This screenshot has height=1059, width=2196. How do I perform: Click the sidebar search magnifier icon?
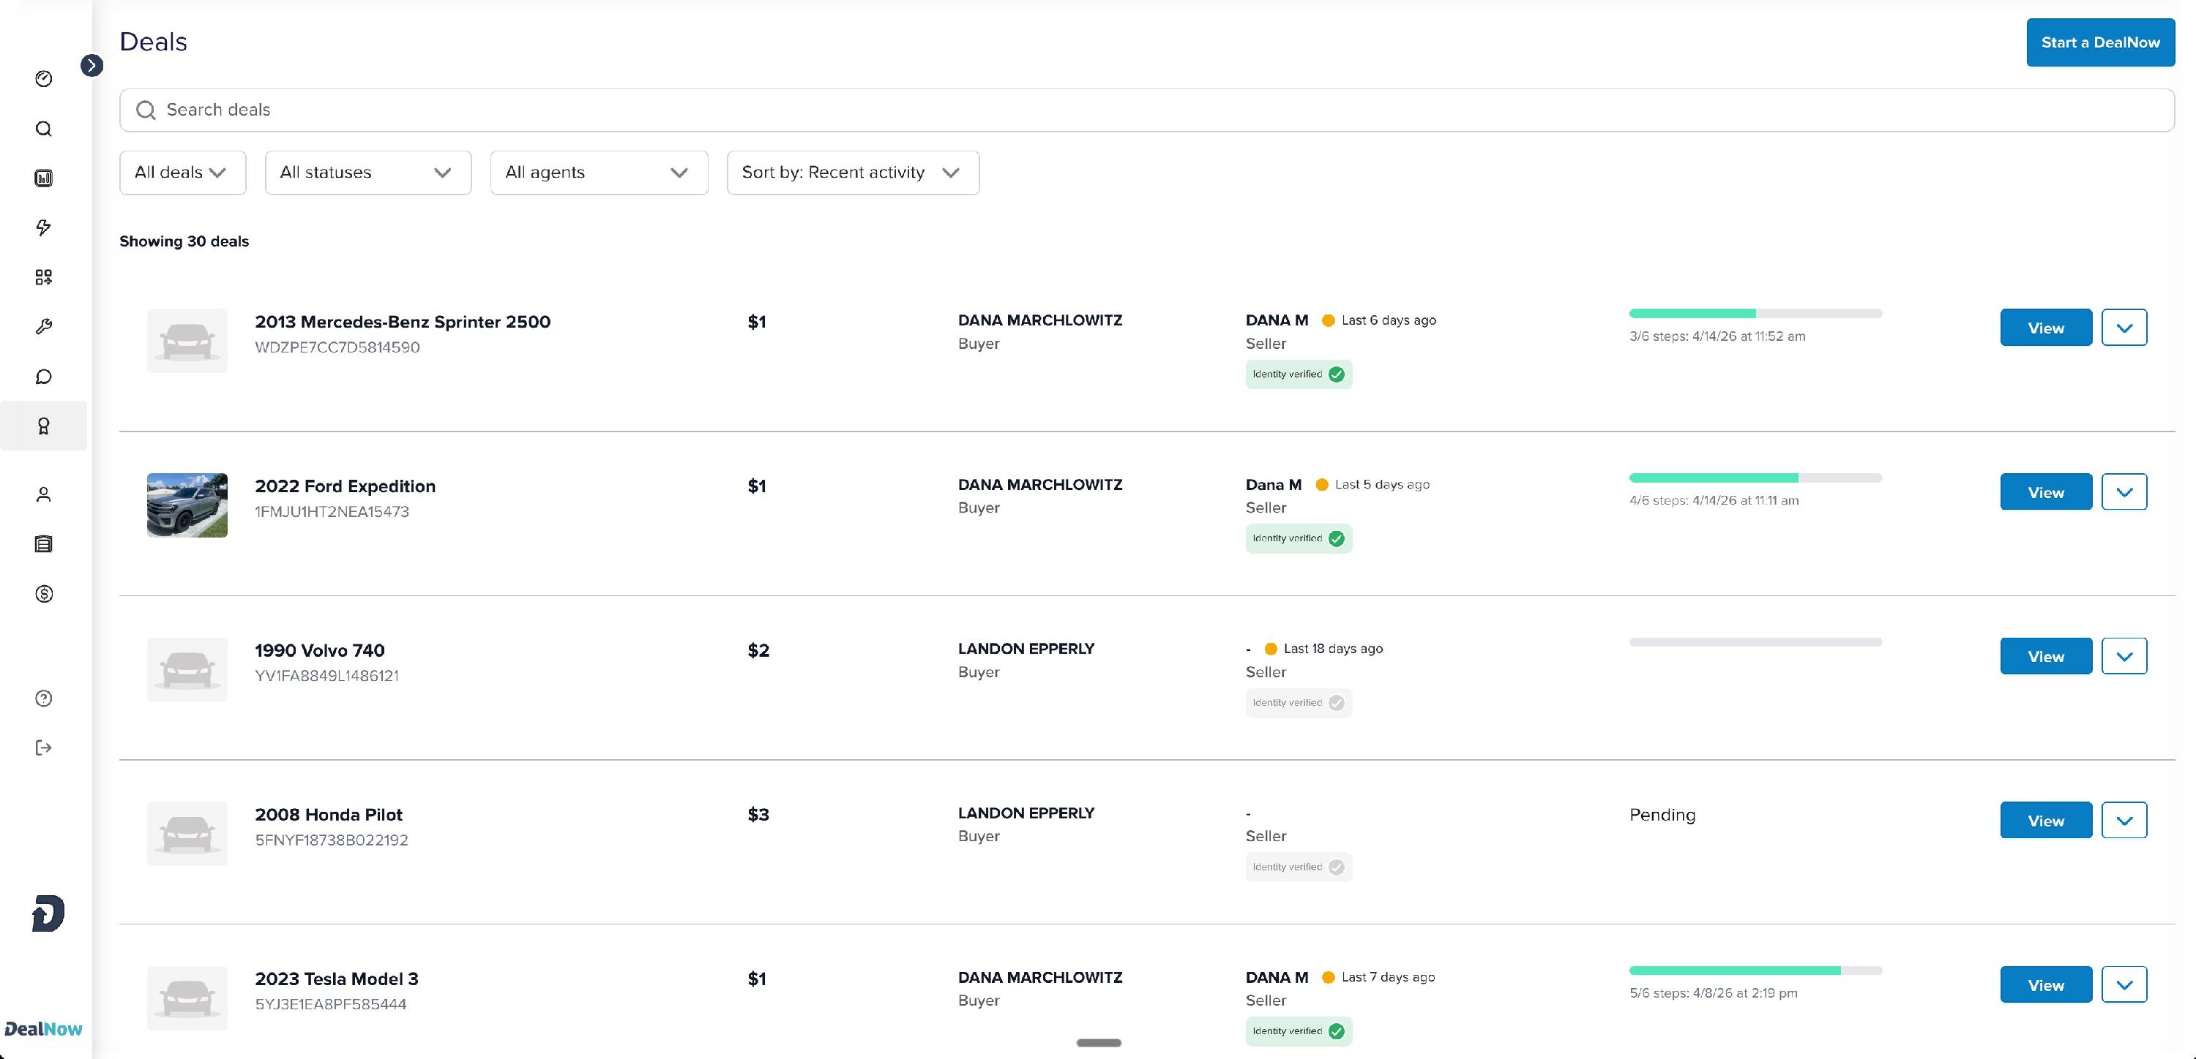43,129
